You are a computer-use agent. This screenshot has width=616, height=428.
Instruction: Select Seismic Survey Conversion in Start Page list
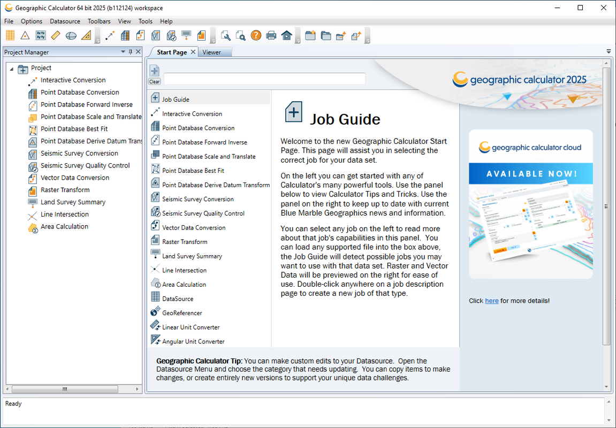210,199
